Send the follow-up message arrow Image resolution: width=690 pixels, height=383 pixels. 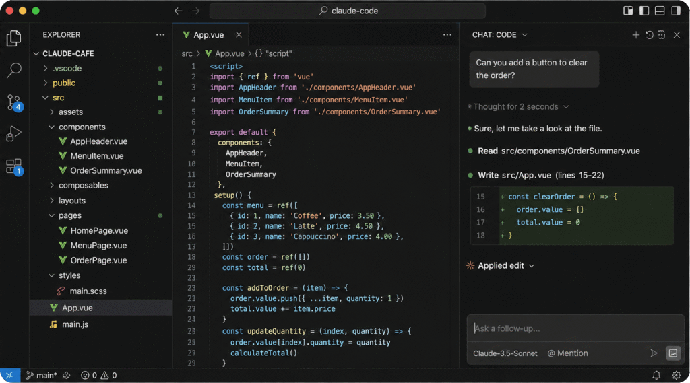[654, 353]
